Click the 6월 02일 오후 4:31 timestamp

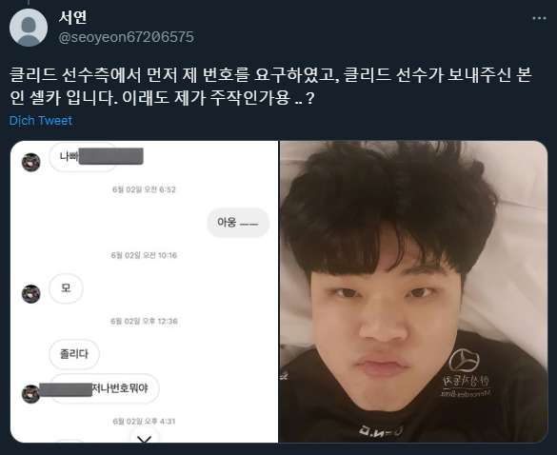tap(144, 422)
